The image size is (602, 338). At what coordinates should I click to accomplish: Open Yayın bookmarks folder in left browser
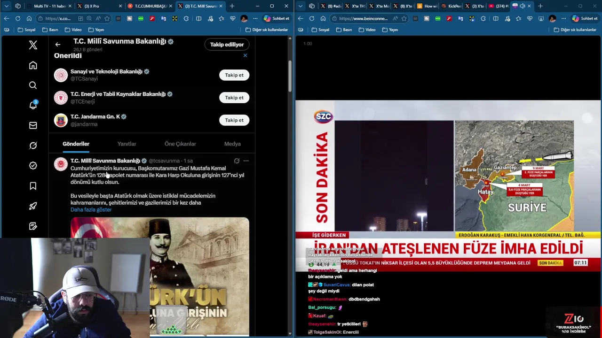(96, 30)
